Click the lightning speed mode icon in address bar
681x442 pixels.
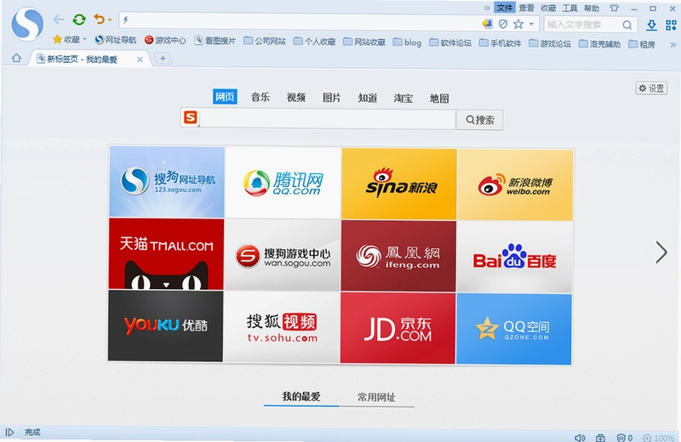pos(125,20)
